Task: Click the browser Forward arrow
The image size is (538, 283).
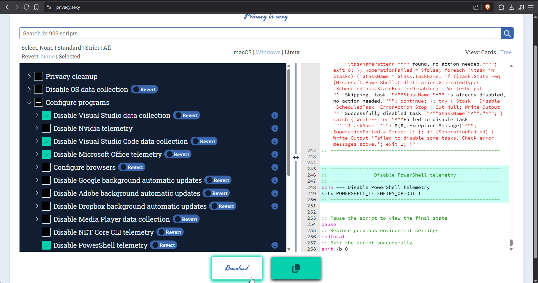Action: coord(17,7)
